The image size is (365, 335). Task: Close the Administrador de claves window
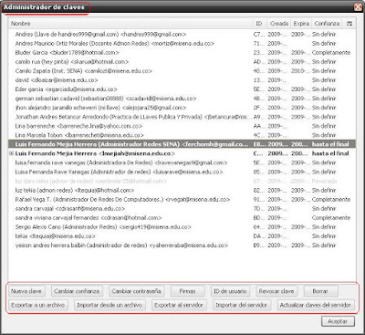[x=358, y=6]
